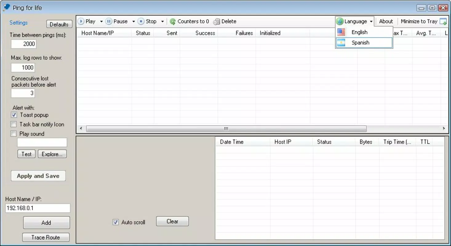
Task: Click the Settings label
Action: coord(18,23)
